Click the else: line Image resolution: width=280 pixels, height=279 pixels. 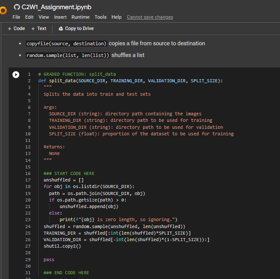click(55, 213)
